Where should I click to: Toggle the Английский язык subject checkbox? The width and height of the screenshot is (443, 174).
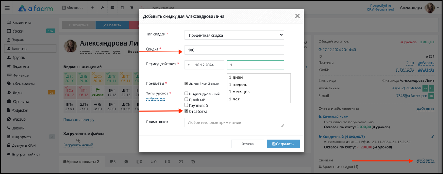click(186, 84)
